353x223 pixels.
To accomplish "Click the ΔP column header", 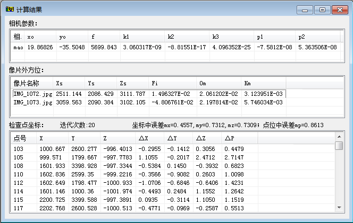I will click(240, 138).
